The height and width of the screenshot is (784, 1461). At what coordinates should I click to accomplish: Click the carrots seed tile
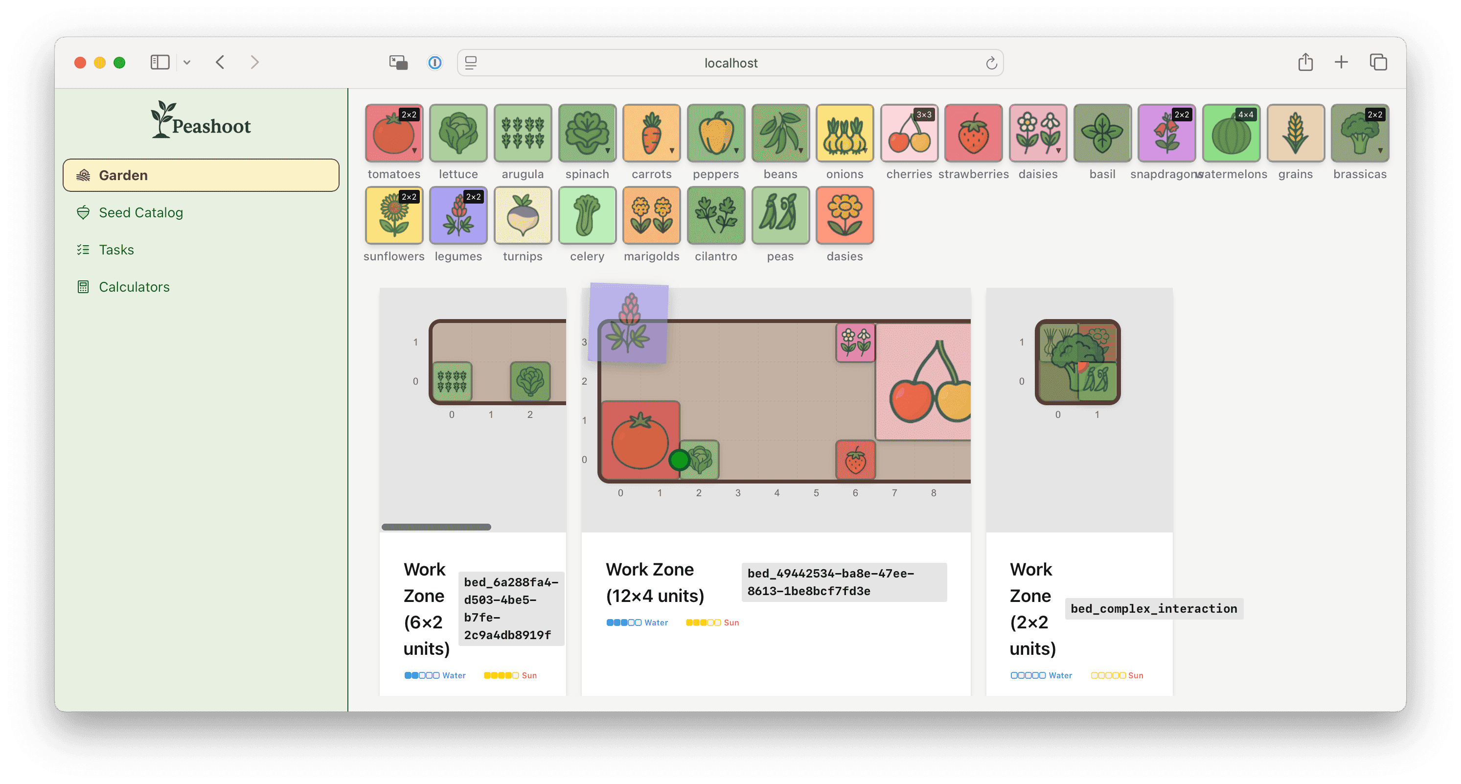coord(651,133)
